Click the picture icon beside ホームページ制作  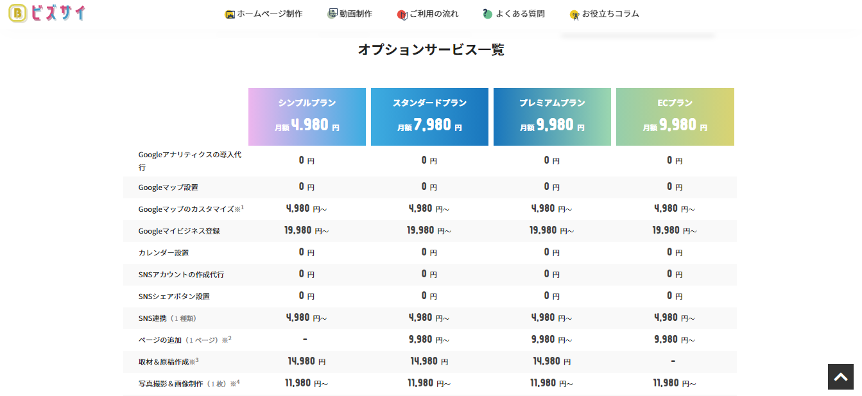(230, 14)
